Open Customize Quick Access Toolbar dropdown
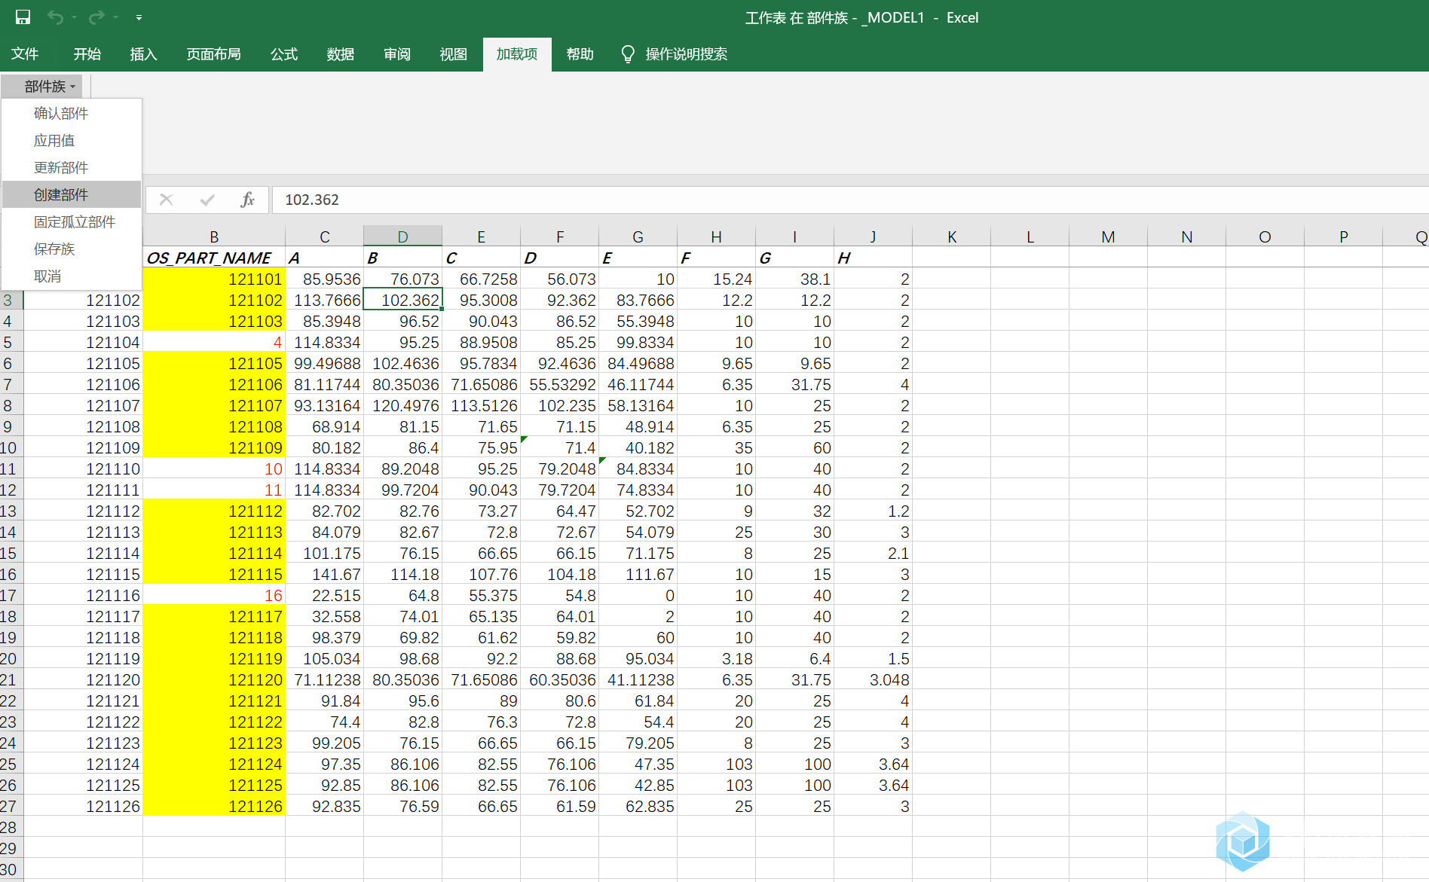The image size is (1429, 882). pyautogui.click(x=139, y=17)
